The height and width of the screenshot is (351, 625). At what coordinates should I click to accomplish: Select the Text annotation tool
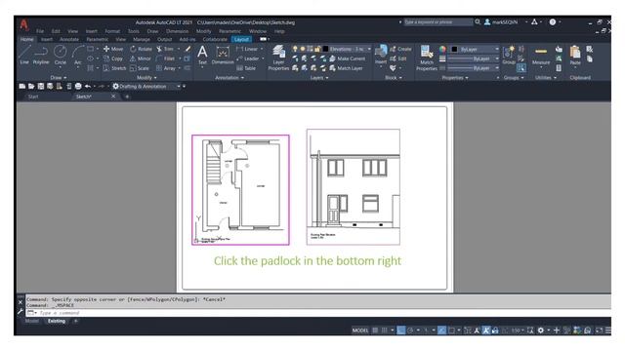(202, 55)
